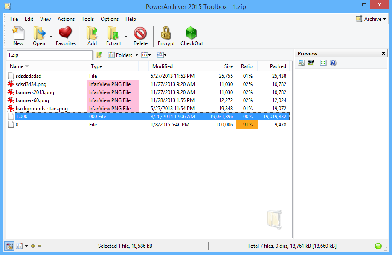Click the PowerArchiver title bar app icon
Image resolution: width=392 pixels, height=255 pixels.
(x=8, y=6)
